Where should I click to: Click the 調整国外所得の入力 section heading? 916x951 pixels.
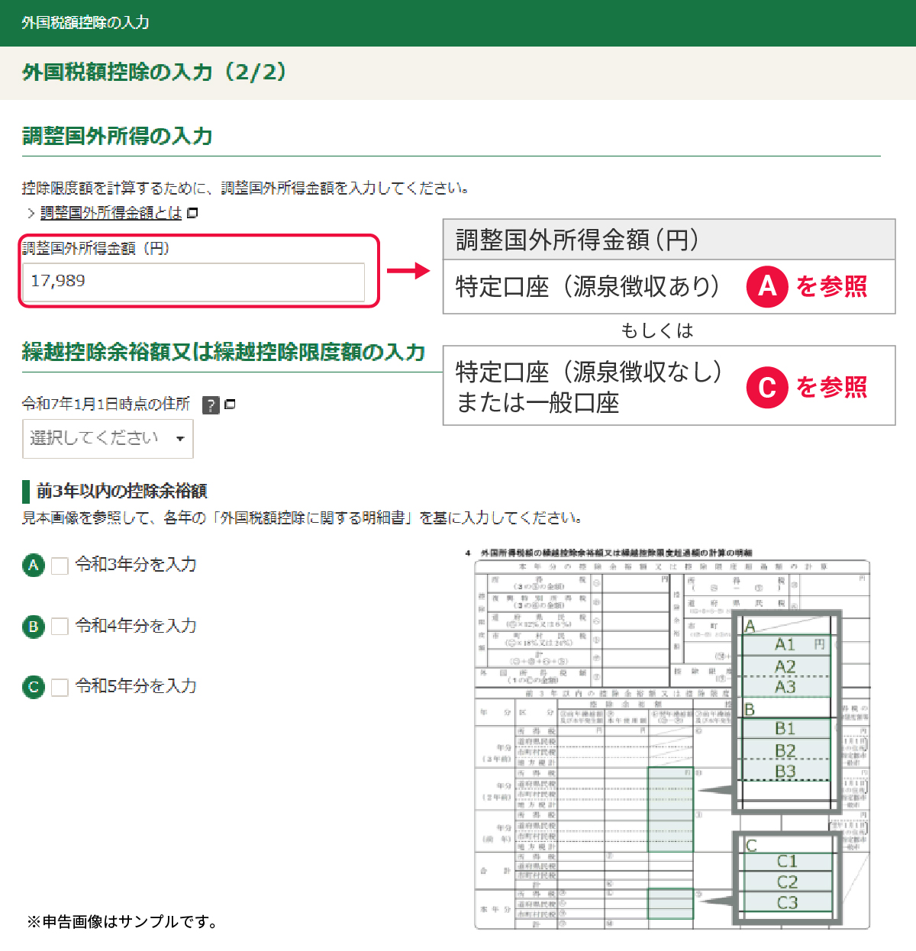tap(118, 136)
